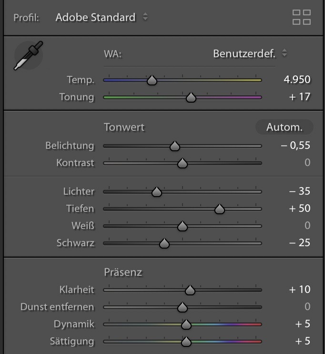The image size is (325, 354).
Task: Click the Sättigung slider handle
Action: (x=186, y=342)
